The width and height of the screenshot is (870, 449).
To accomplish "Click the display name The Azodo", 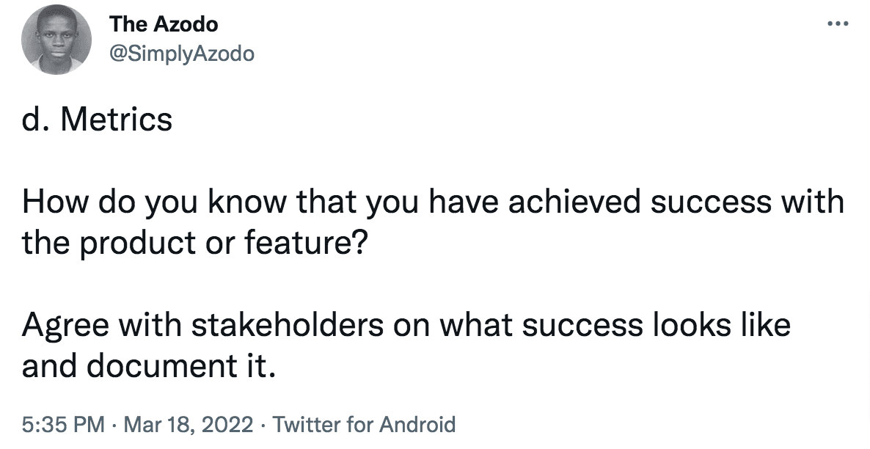I will [163, 23].
